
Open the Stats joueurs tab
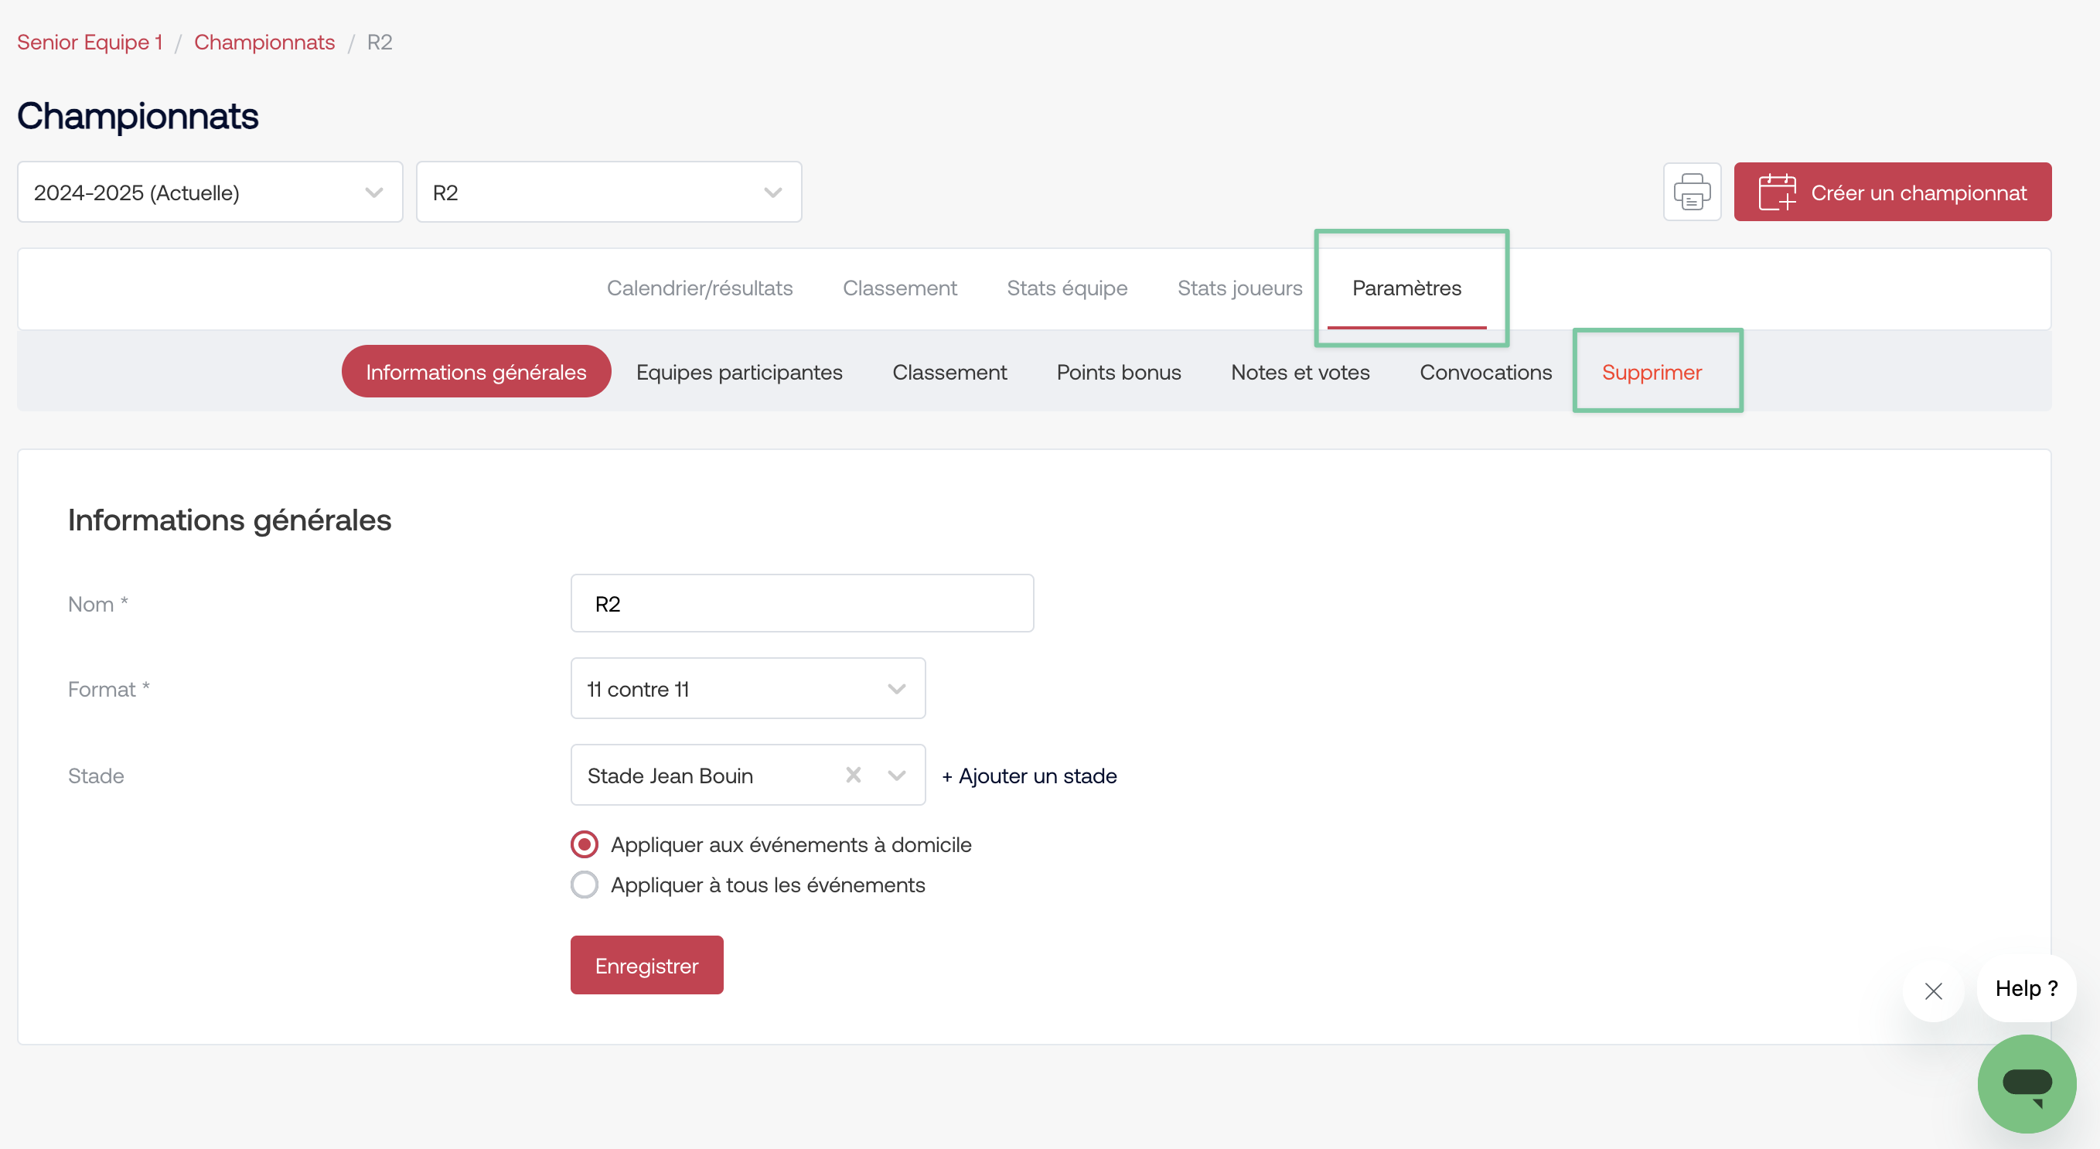tap(1239, 288)
